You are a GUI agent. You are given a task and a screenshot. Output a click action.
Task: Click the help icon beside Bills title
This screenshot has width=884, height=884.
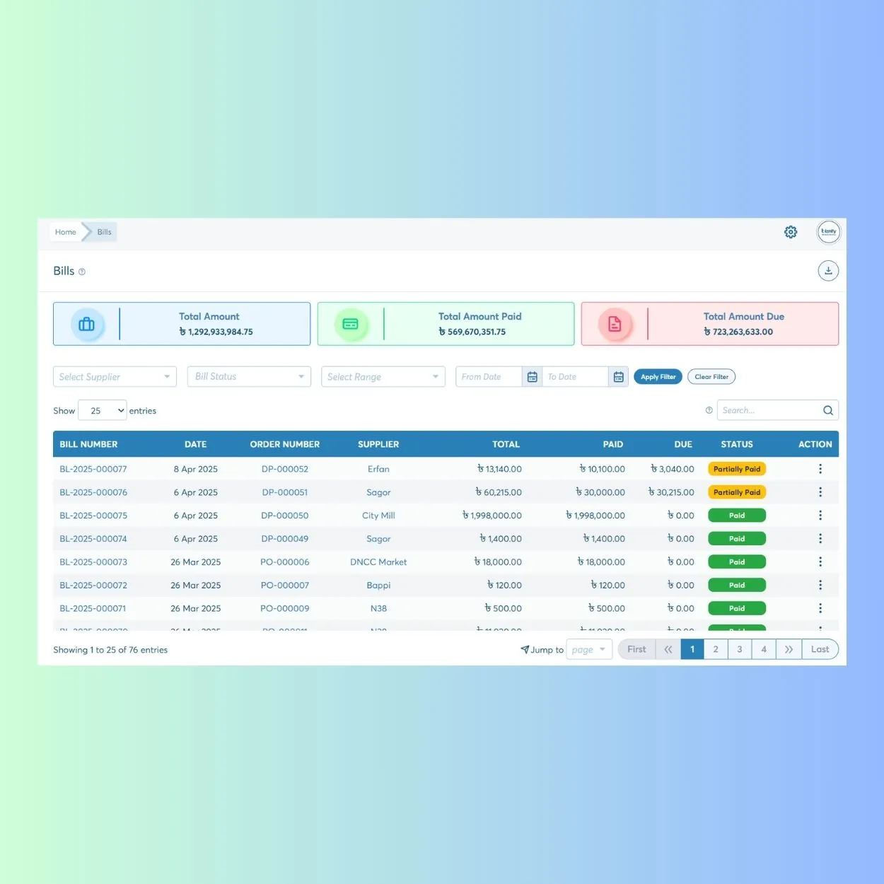[x=82, y=272]
